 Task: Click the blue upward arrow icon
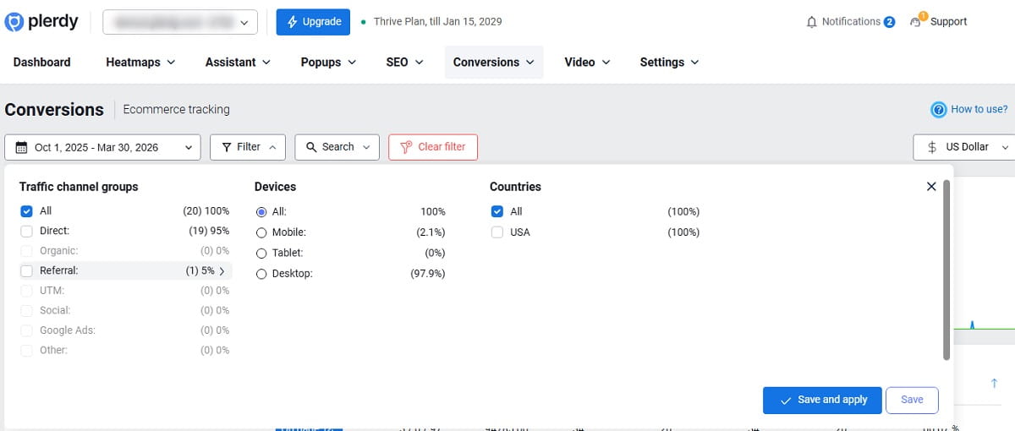pyautogui.click(x=994, y=384)
